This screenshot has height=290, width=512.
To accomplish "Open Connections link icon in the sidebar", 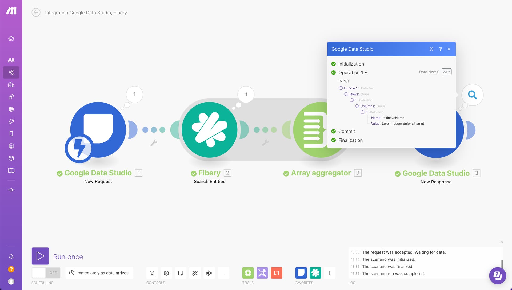I will point(11,97).
